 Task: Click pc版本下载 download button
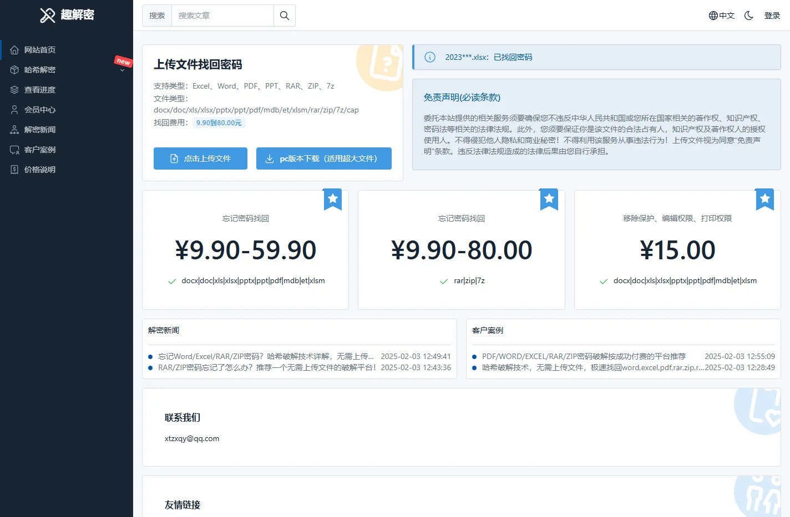tap(324, 158)
